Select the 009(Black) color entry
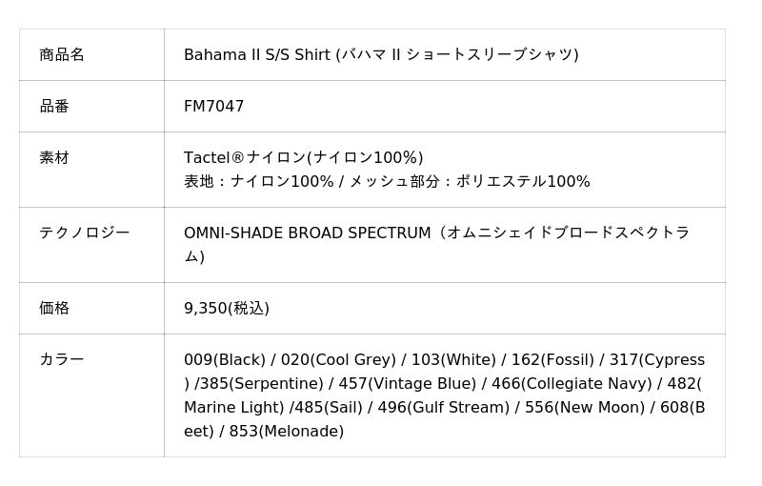The width and height of the screenshot is (762, 486). point(225,360)
